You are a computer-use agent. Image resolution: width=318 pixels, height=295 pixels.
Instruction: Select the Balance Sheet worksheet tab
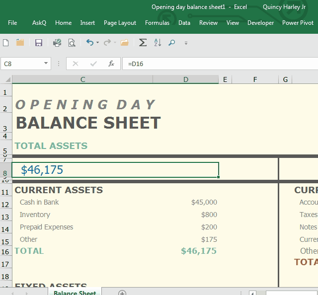click(75, 293)
